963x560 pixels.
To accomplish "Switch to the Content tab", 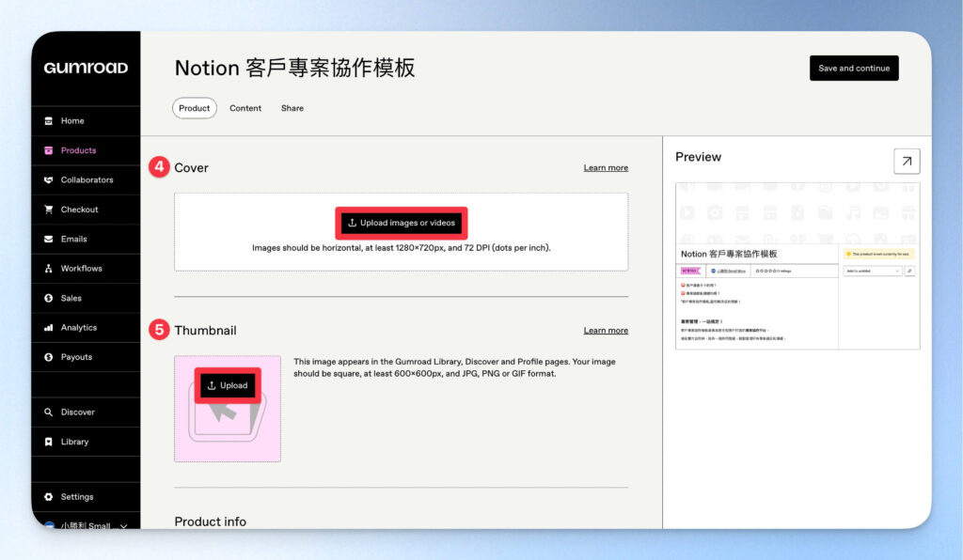I will point(245,108).
